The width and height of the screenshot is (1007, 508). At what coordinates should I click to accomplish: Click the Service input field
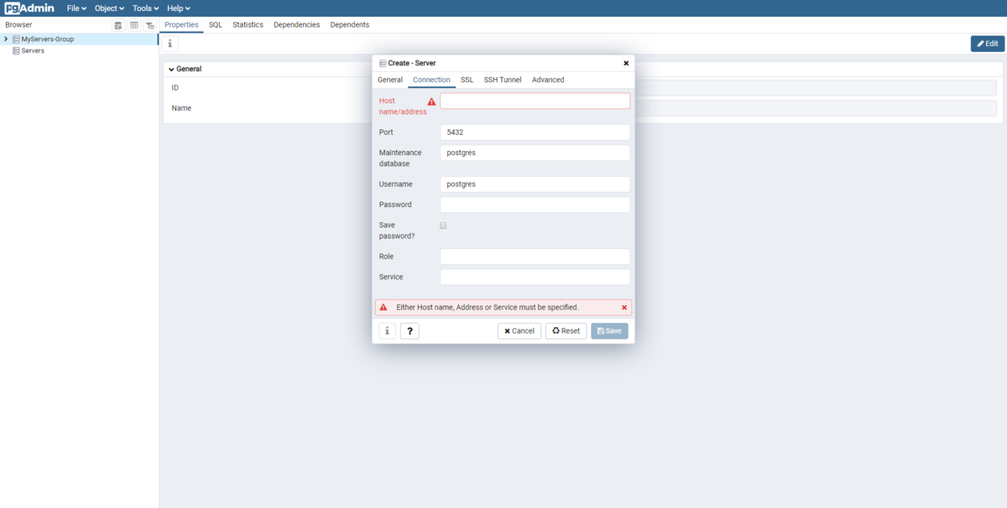(535, 277)
